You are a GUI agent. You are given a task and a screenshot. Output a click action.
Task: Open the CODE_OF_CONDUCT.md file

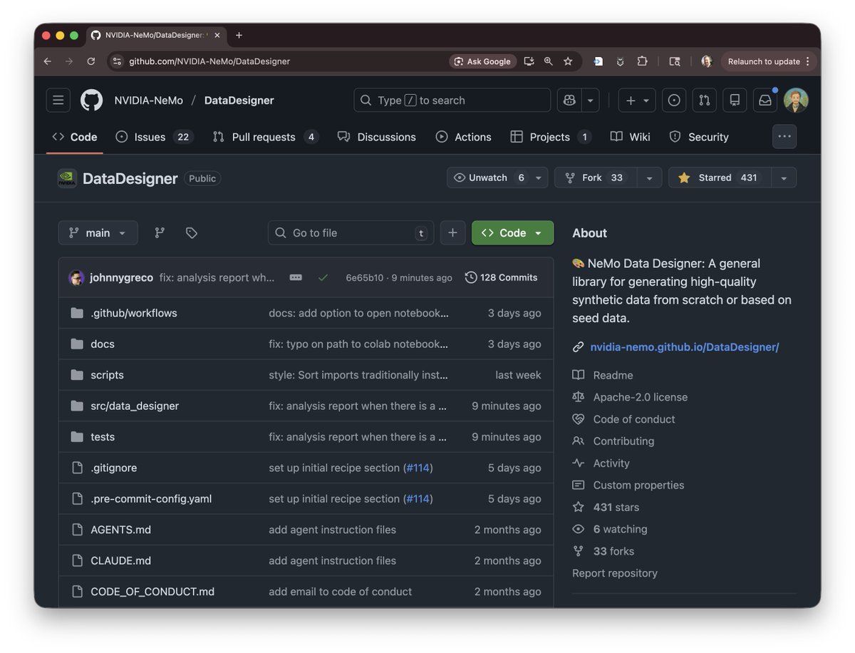(152, 592)
